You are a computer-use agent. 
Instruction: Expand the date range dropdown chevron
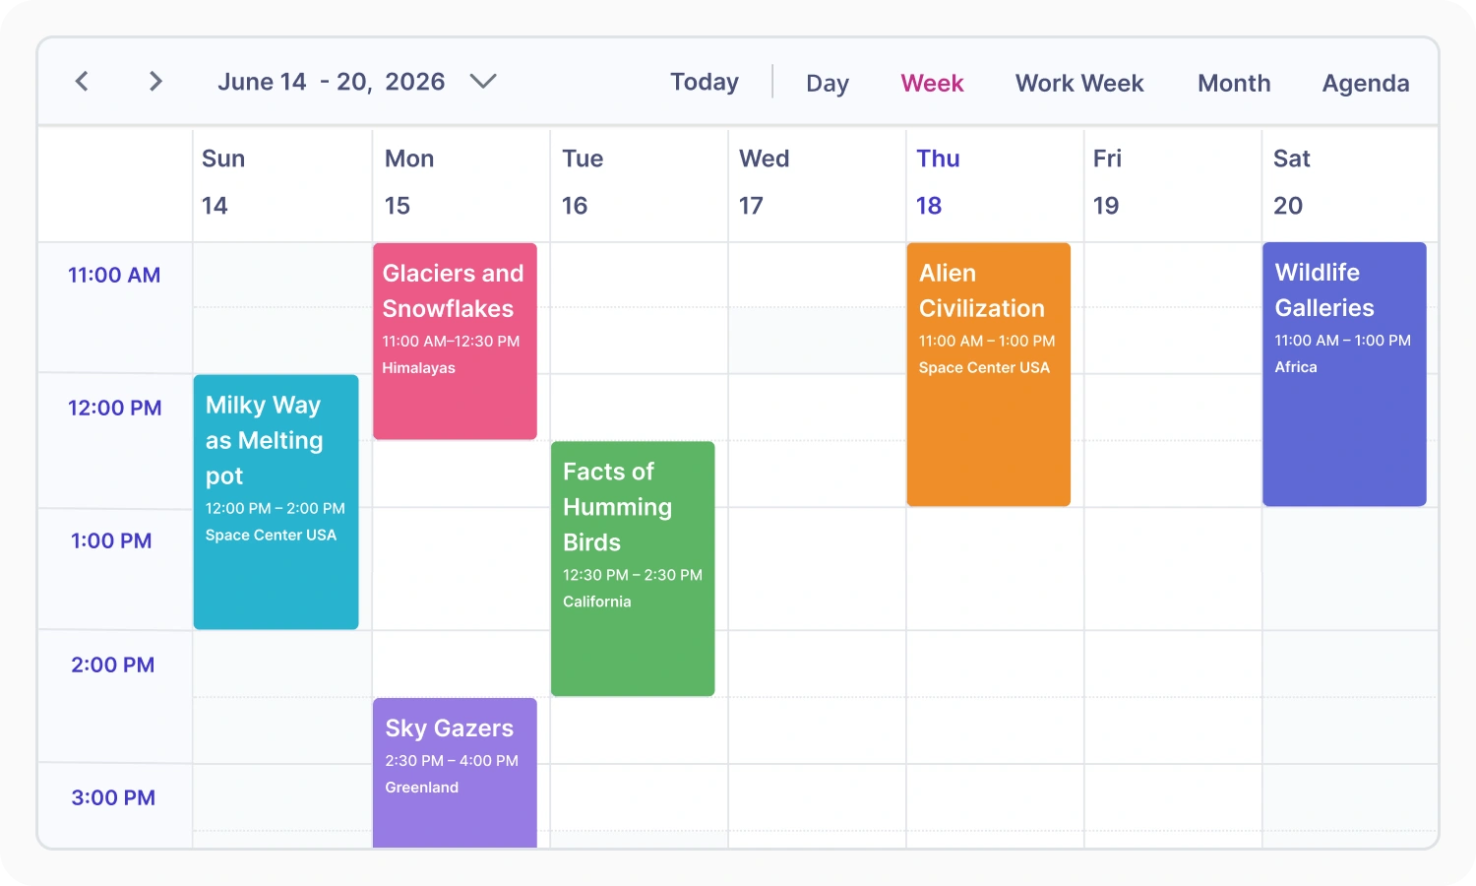pos(482,82)
